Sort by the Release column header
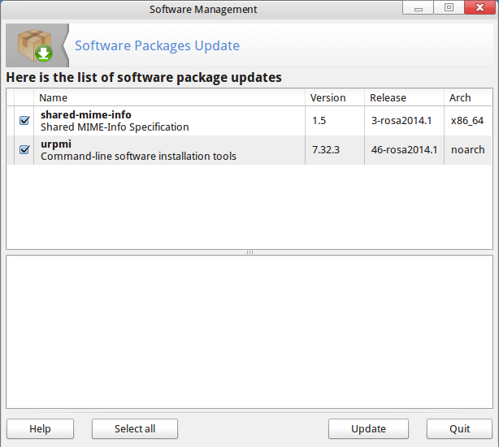Screen dimensions: 499x447 404,97
